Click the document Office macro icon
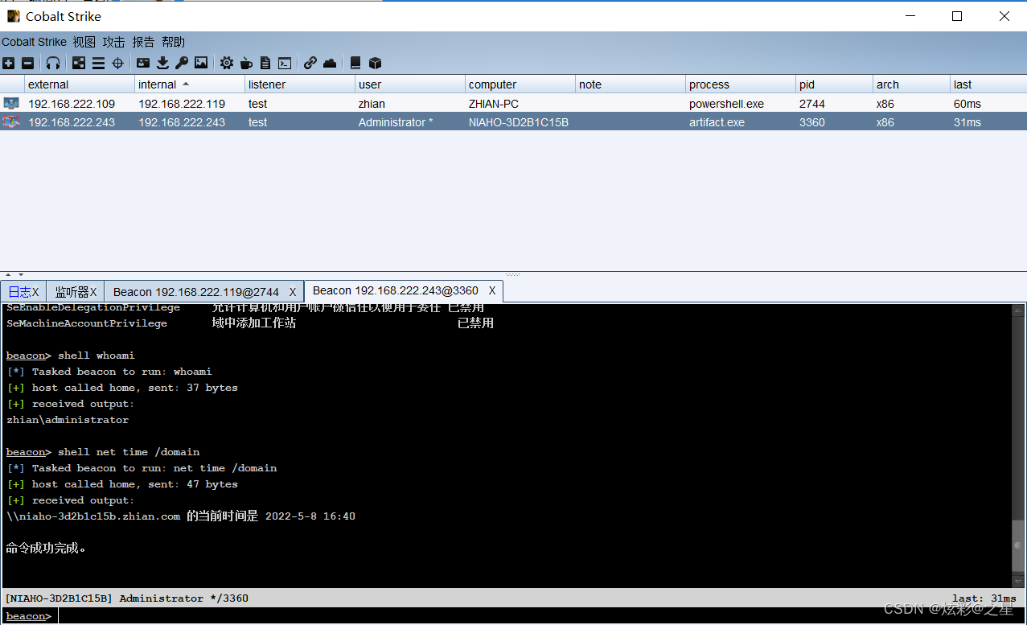1027x625 pixels. (265, 63)
